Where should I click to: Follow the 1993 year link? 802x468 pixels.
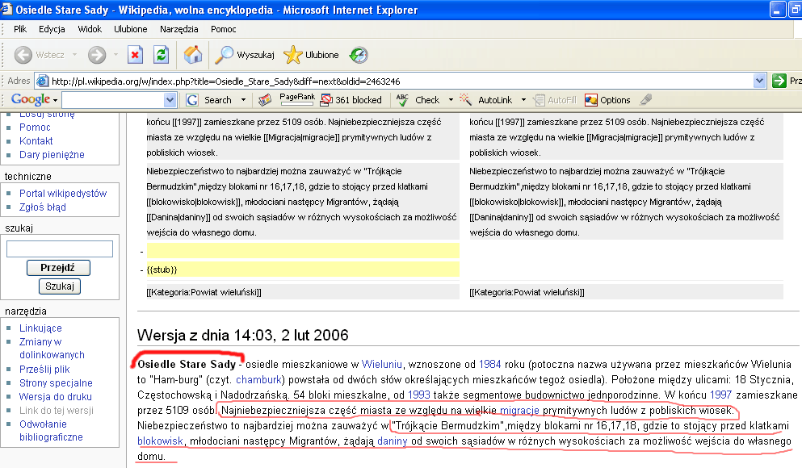coord(419,395)
